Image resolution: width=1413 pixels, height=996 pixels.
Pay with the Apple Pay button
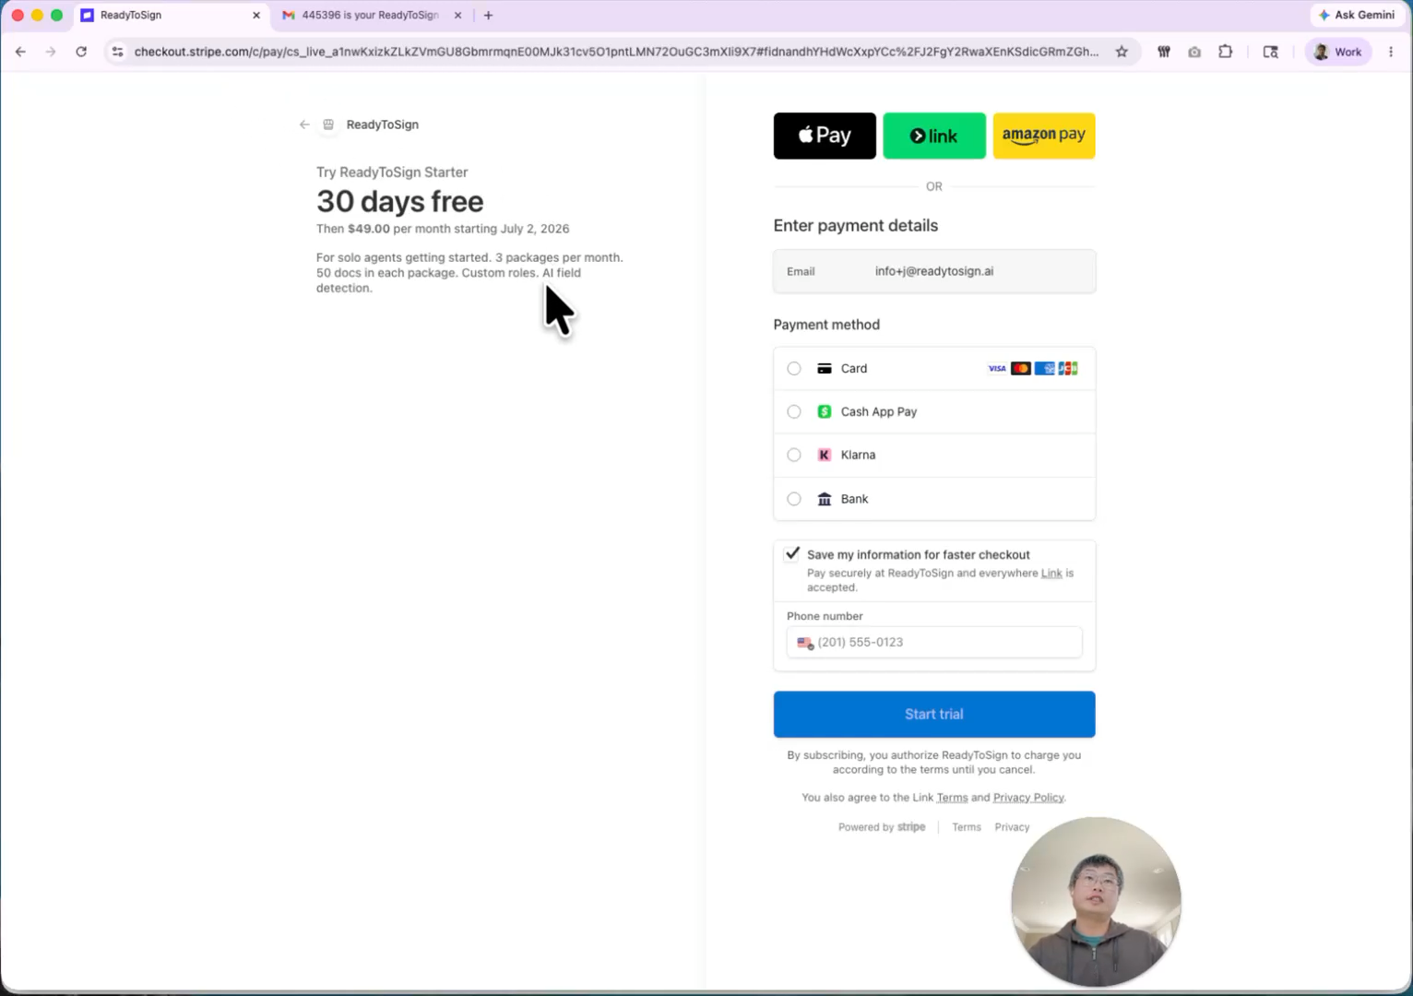click(825, 136)
